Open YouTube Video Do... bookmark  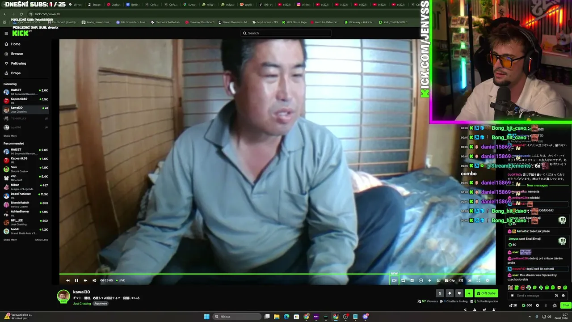coord(325,22)
